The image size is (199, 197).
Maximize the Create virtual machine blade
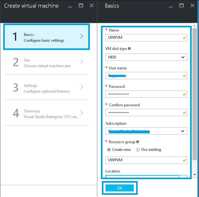(x=81, y=5)
